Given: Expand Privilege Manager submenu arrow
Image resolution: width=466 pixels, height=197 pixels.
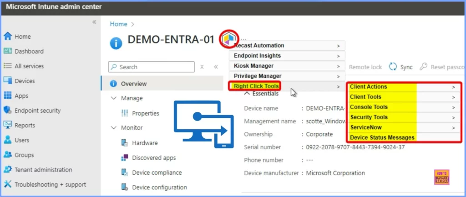Looking at the screenshot, I should click(338, 76).
